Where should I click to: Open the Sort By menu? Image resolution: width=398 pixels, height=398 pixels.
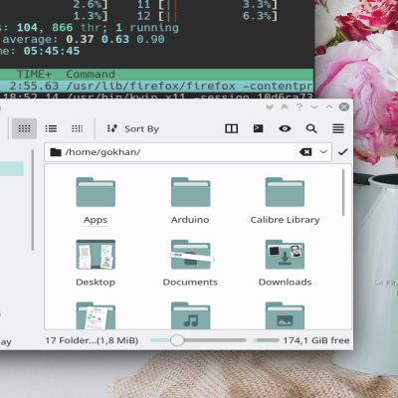(133, 128)
